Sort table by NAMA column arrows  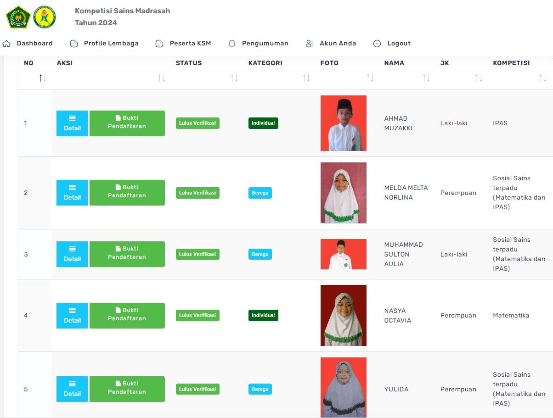pyautogui.click(x=426, y=78)
